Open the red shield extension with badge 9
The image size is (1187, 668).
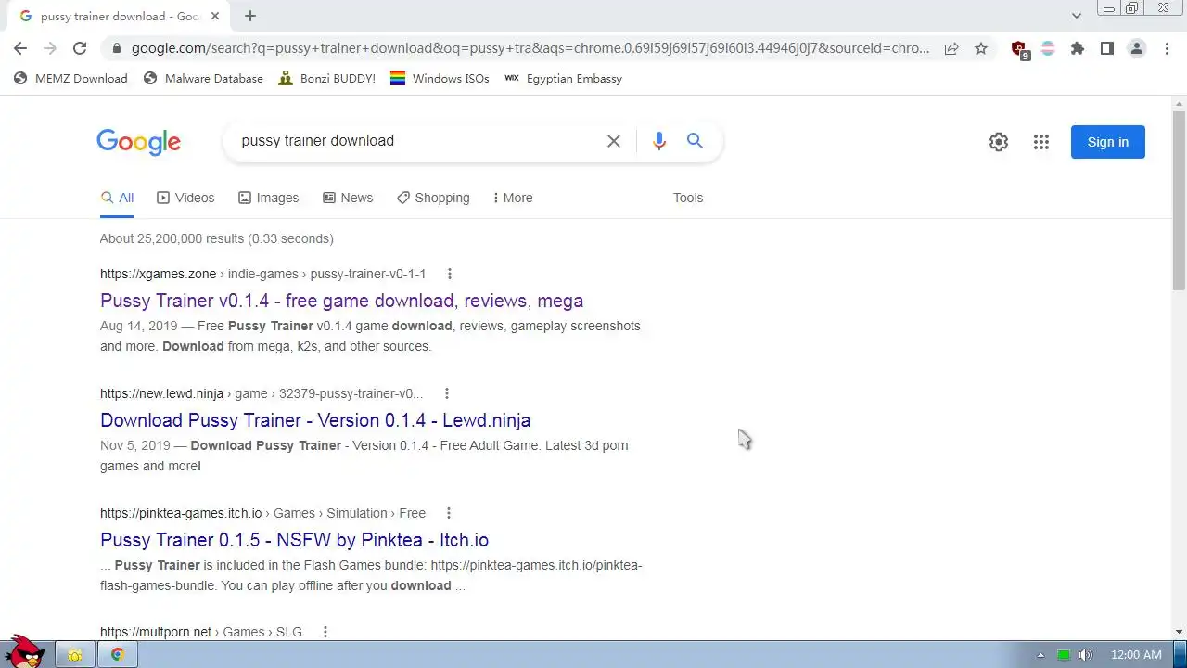coord(1019,49)
